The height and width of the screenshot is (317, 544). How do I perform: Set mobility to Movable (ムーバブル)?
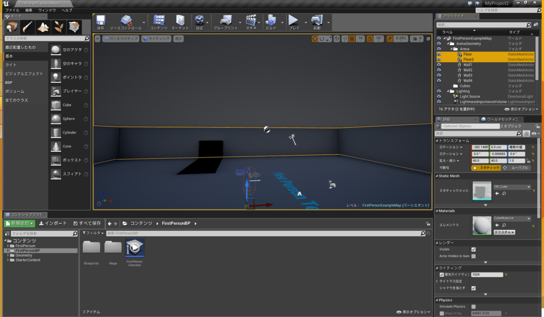(x=516, y=168)
